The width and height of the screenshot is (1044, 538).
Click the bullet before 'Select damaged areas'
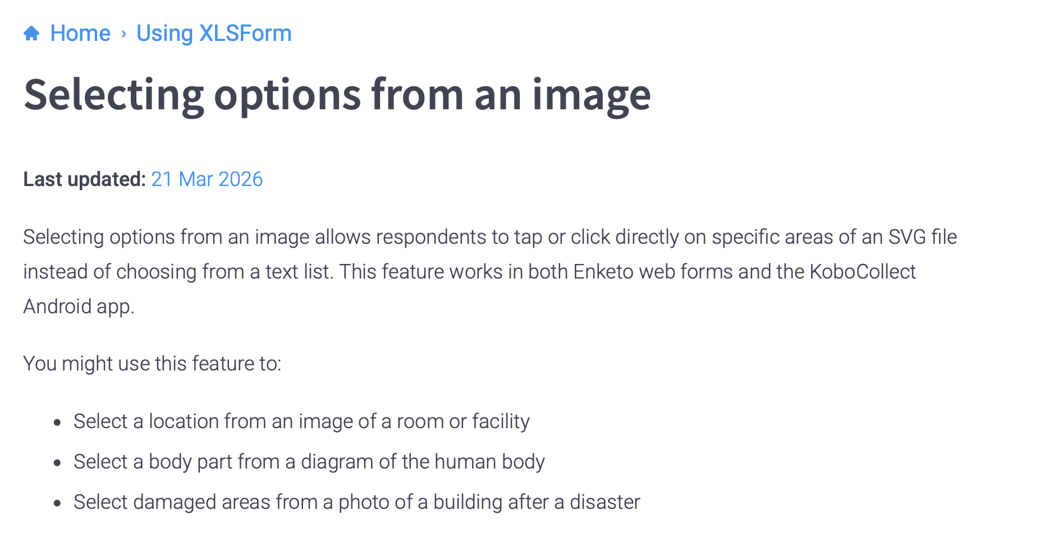pos(57,504)
